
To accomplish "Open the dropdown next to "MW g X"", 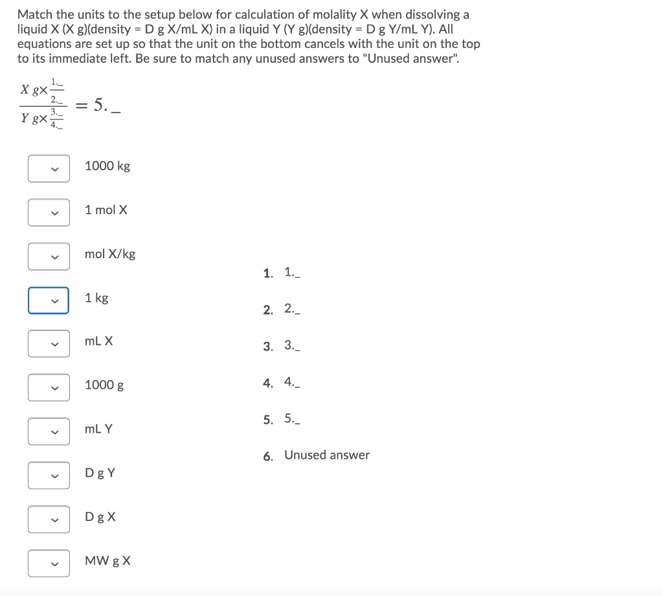I will (x=49, y=563).
